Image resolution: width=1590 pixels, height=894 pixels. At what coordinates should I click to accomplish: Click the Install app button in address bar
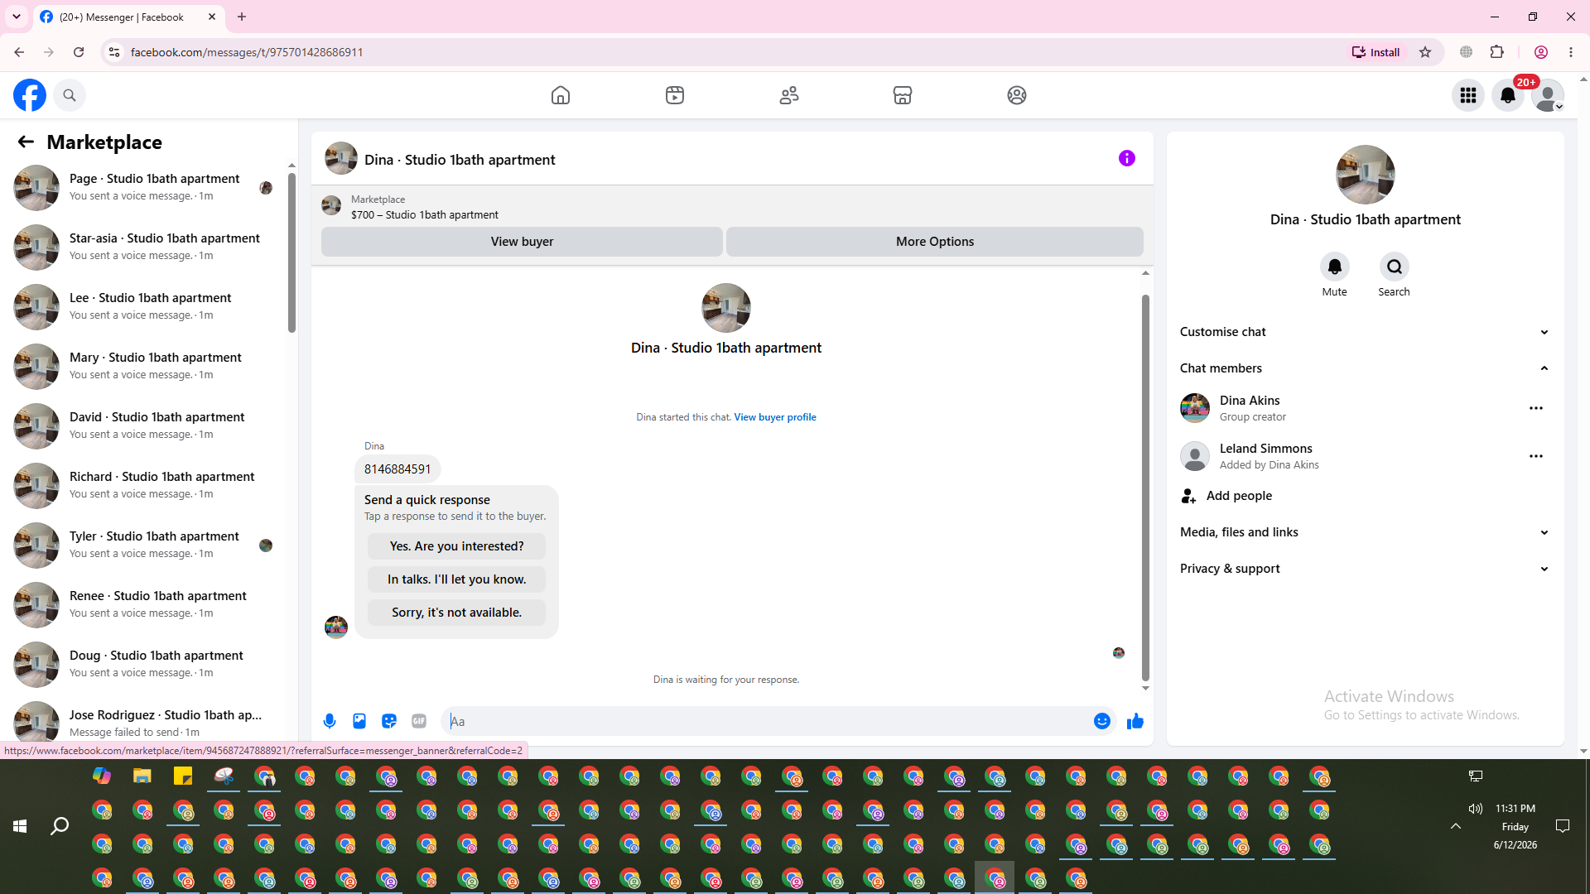click(1376, 52)
